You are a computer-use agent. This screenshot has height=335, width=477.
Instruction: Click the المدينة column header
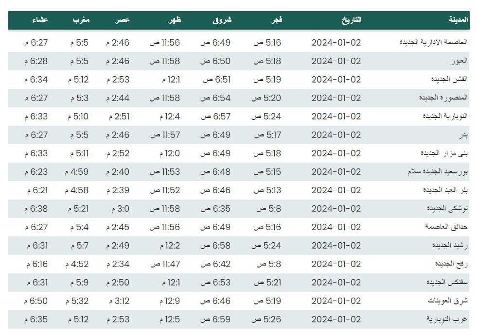click(x=458, y=20)
